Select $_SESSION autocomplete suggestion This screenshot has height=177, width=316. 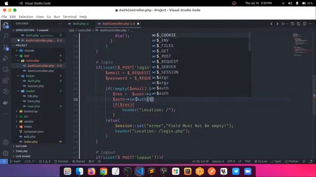(x=201, y=72)
